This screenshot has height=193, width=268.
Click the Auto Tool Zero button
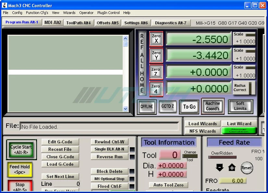[x=168, y=185]
